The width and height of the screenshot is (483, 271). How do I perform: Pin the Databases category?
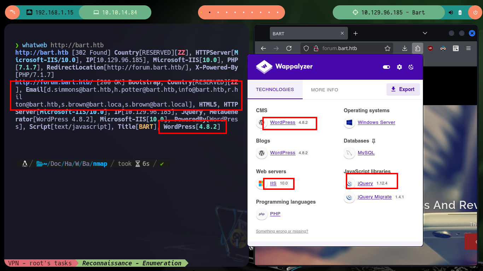click(373, 141)
